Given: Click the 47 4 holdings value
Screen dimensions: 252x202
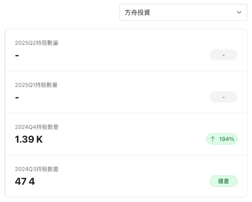Looking at the screenshot, I should coord(25,181).
